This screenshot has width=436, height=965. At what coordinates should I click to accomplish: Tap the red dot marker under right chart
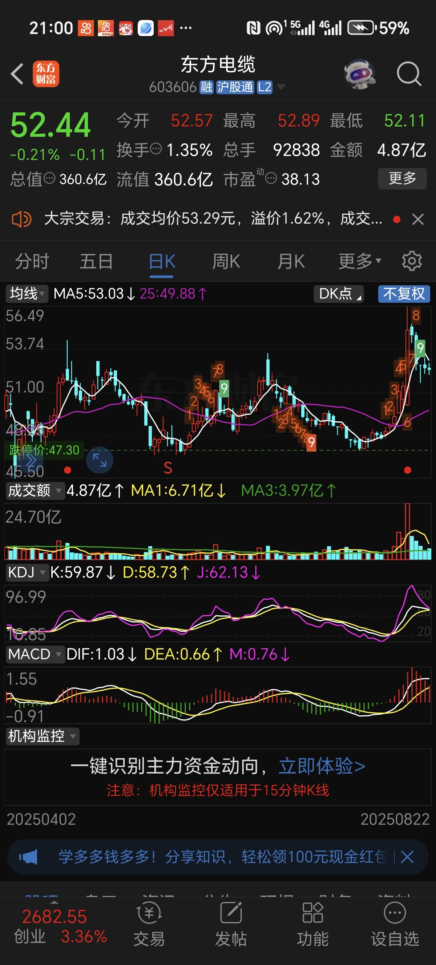(x=408, y=470)
